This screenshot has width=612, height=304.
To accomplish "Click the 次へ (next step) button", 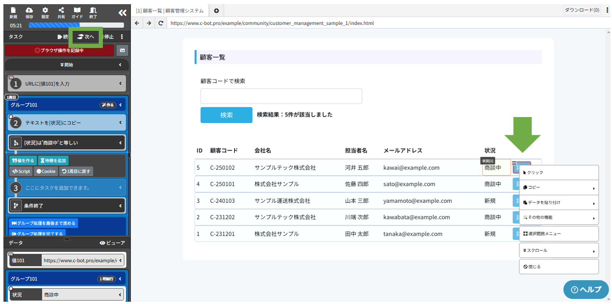I will click(85, 37).
